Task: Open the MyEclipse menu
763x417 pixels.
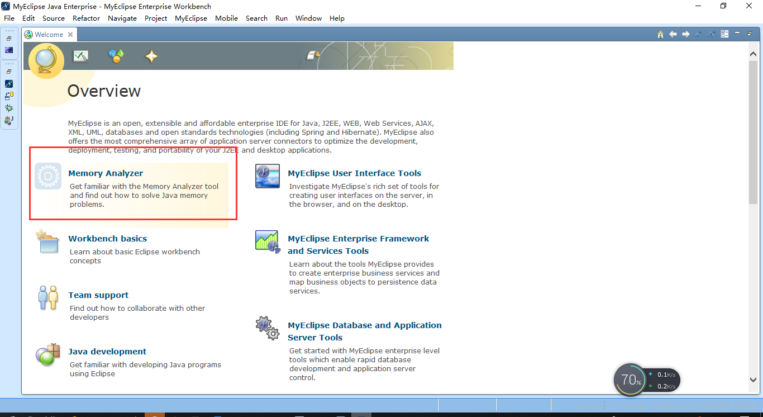Action: [191, 18]
